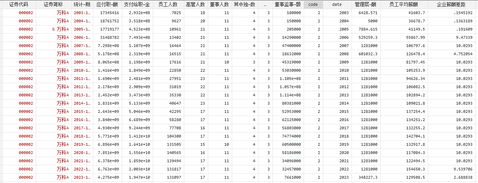Click the 董事人数 column header
Image resolution: width=478 pixels, height=183 pixels.
tap(219, 4)
